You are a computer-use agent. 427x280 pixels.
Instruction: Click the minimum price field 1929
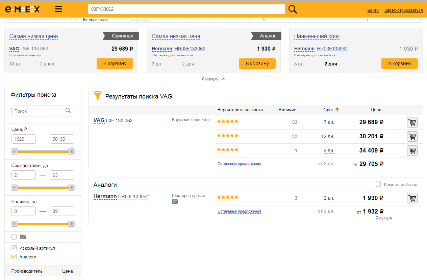[x=24, y=139]
